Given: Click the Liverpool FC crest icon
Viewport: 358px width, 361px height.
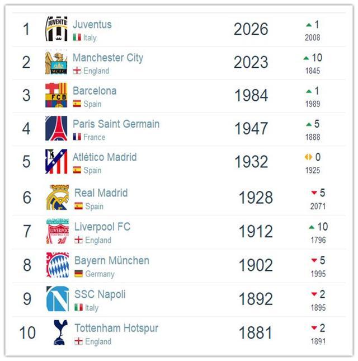Looking at the screenshot, I should pyautogui.click(x=58, y=231).
